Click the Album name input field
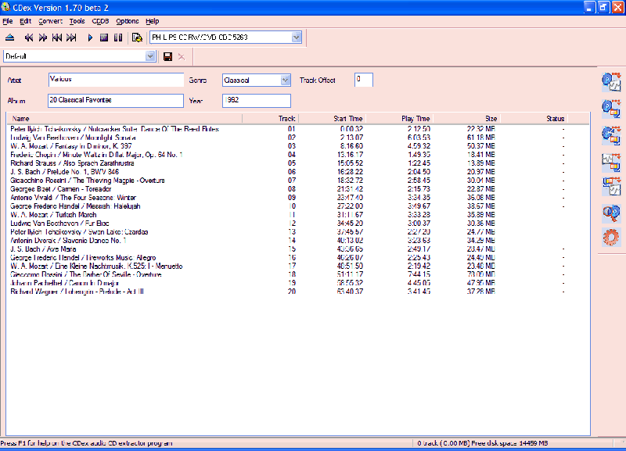The image size is (626, 451). coord(114,100)
